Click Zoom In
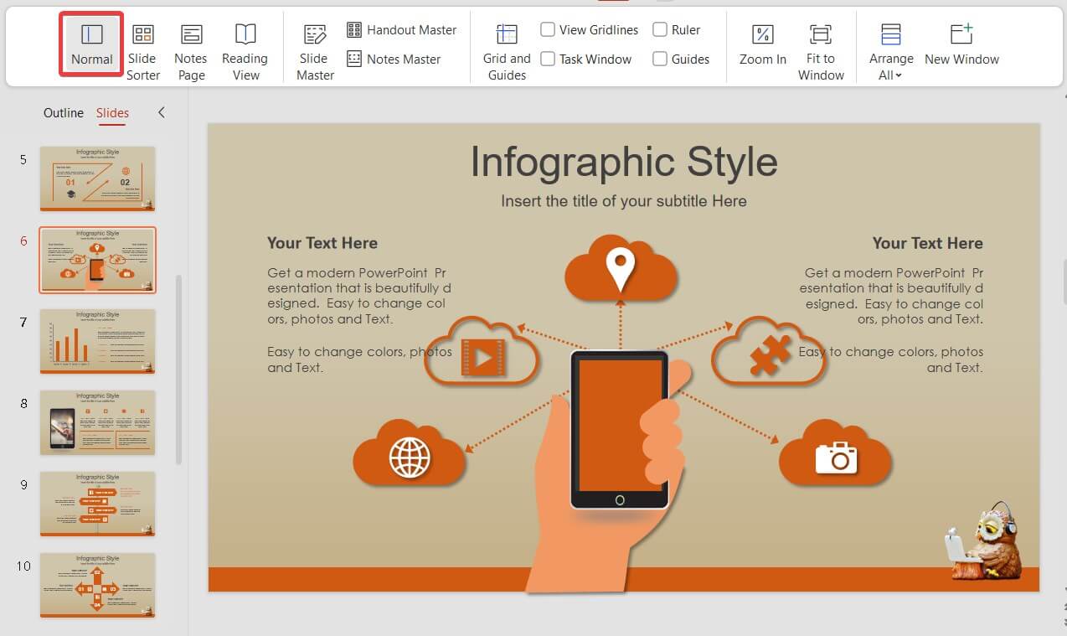This screenshot has height=636, width=1067. pos(763,44)
